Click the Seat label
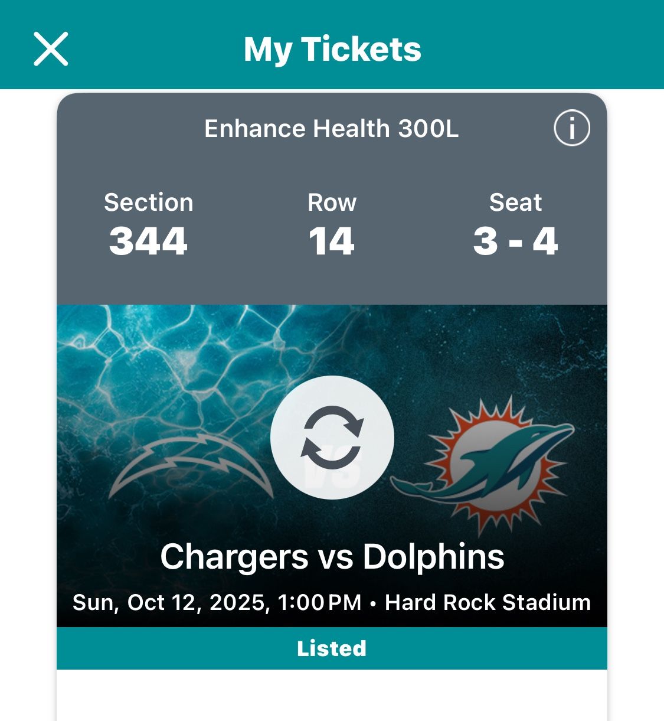Viewport: 664px width, 721px height. (x=515, y=203)
